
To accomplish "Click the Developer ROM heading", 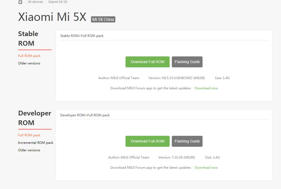I will click(x=35, y=118).
